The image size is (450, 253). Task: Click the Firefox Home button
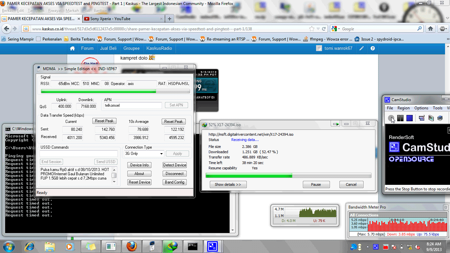431,29
